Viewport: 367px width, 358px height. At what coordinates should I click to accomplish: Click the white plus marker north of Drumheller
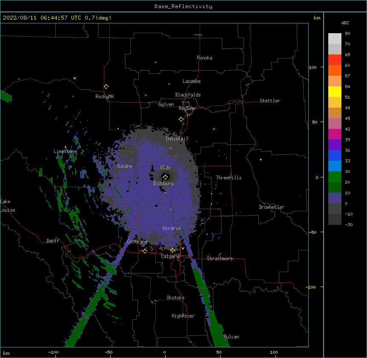tap(261, 159)
